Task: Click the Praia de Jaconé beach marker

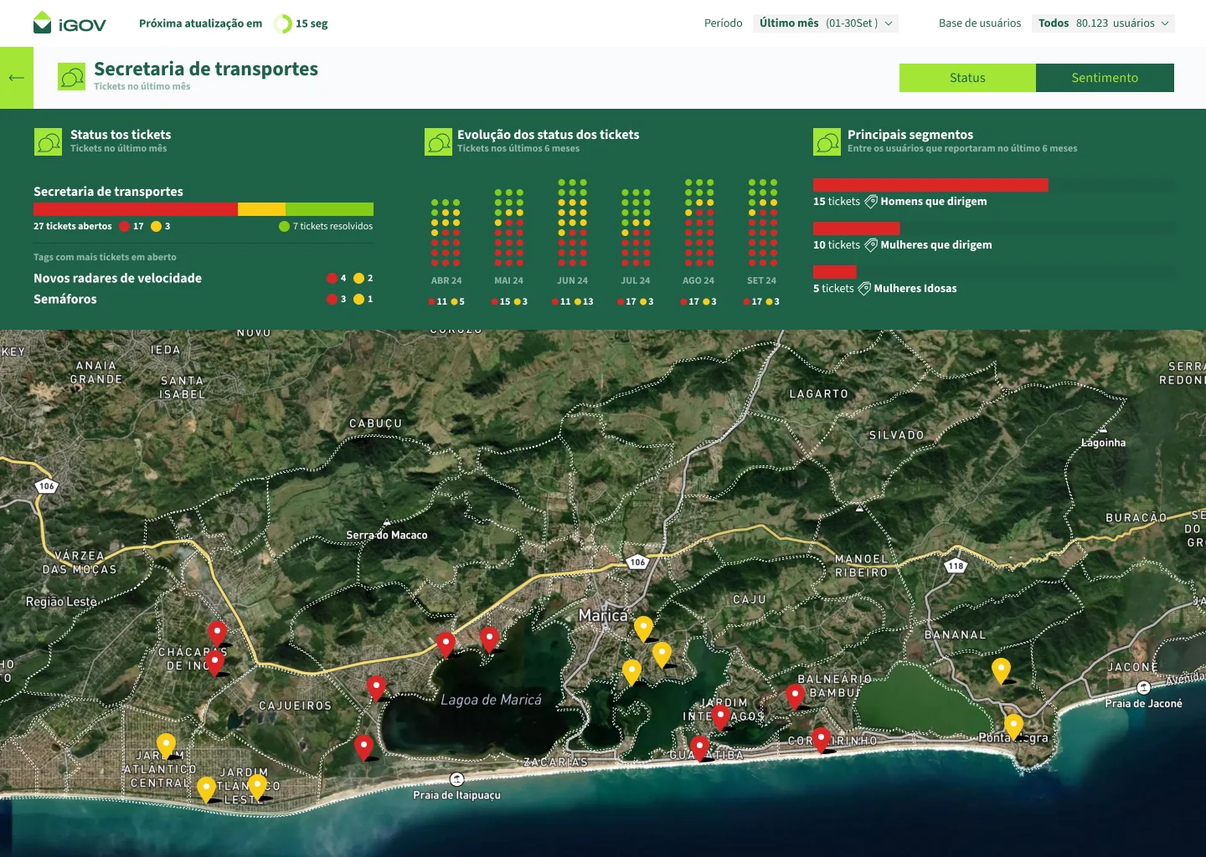Action: [x=1143, y=688]
